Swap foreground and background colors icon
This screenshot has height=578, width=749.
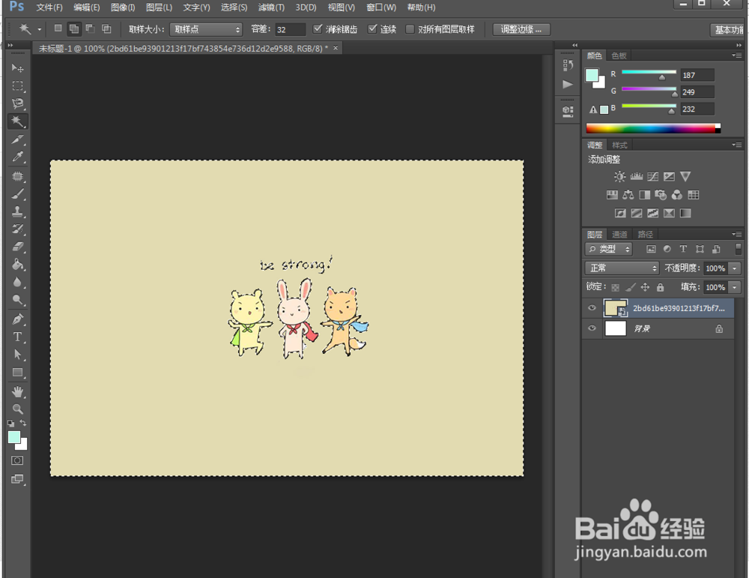coord(23,423)
